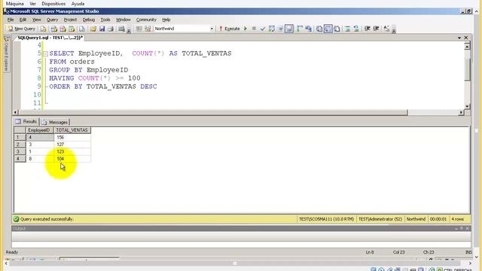Open the Query Options icon
This screenshot has width=482, height=271.
[x=280, y=29]
